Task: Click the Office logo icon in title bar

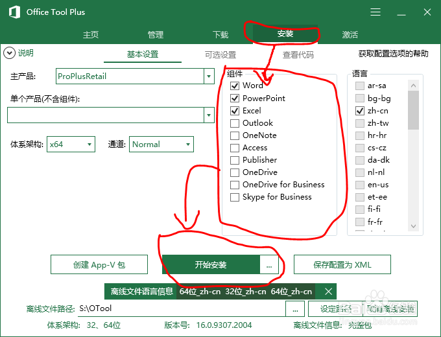Action: point(15,12)
